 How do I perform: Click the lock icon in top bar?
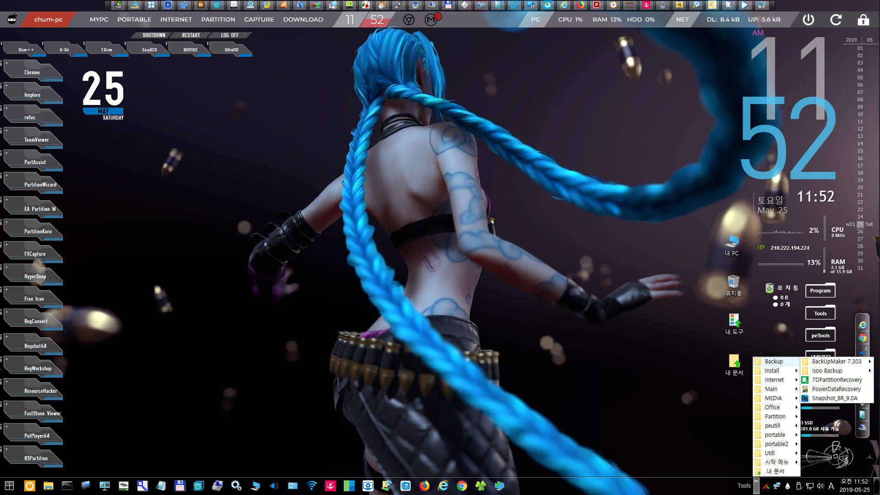(863, 20)
